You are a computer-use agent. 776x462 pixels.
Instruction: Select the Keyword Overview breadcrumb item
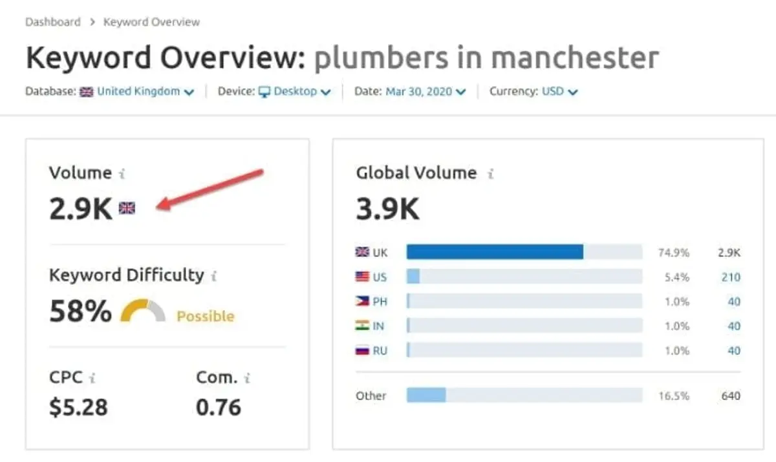pos(151,21)
